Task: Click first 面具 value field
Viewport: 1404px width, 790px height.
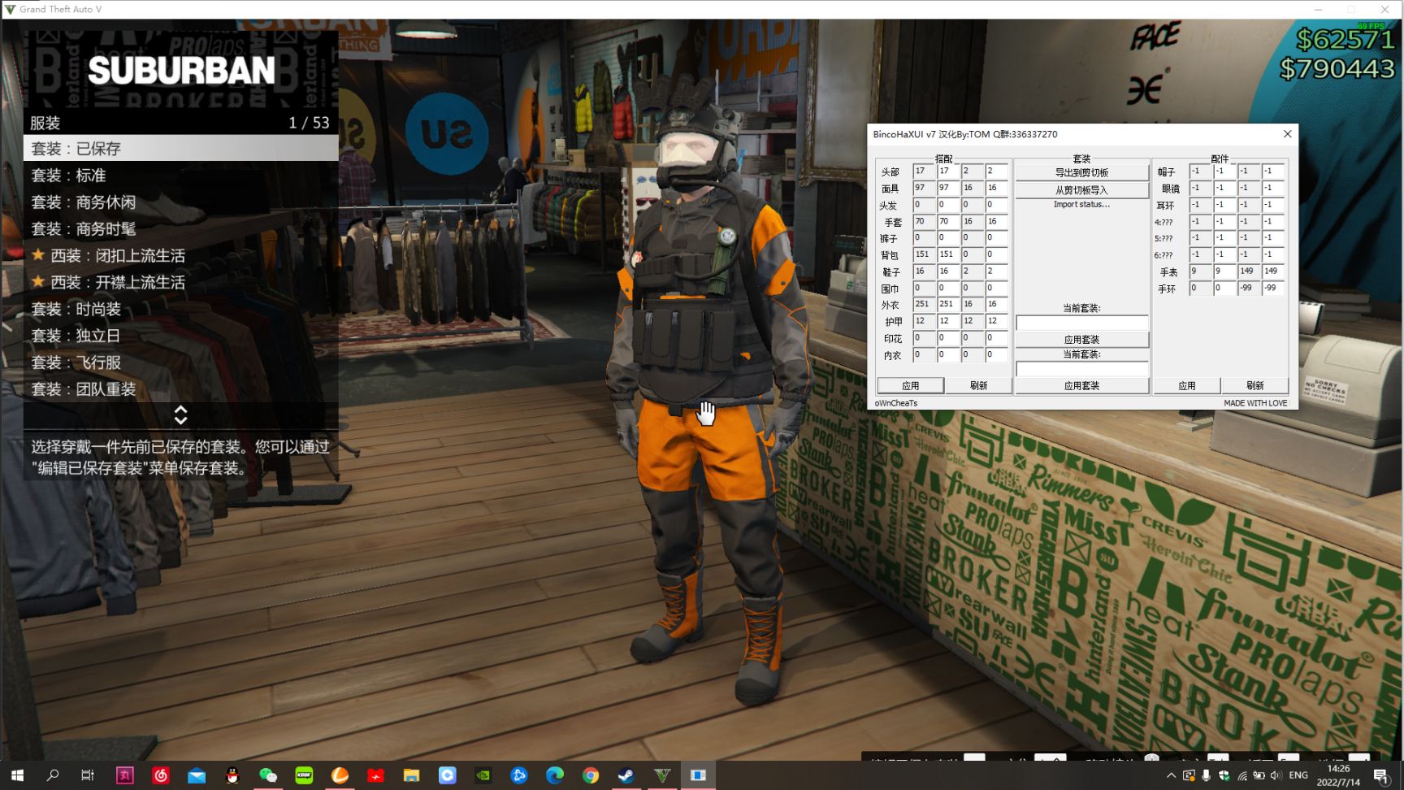Action: [924, 188]
